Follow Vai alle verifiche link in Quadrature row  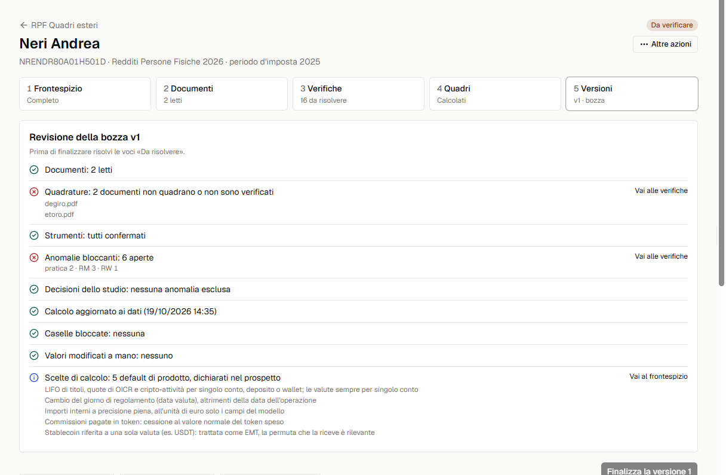click(661, 191)
